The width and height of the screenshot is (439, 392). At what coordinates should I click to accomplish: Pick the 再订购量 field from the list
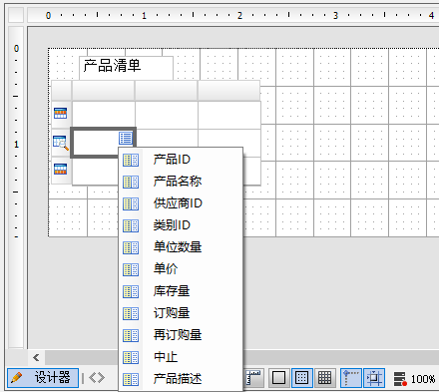click(x=181, y=335)
